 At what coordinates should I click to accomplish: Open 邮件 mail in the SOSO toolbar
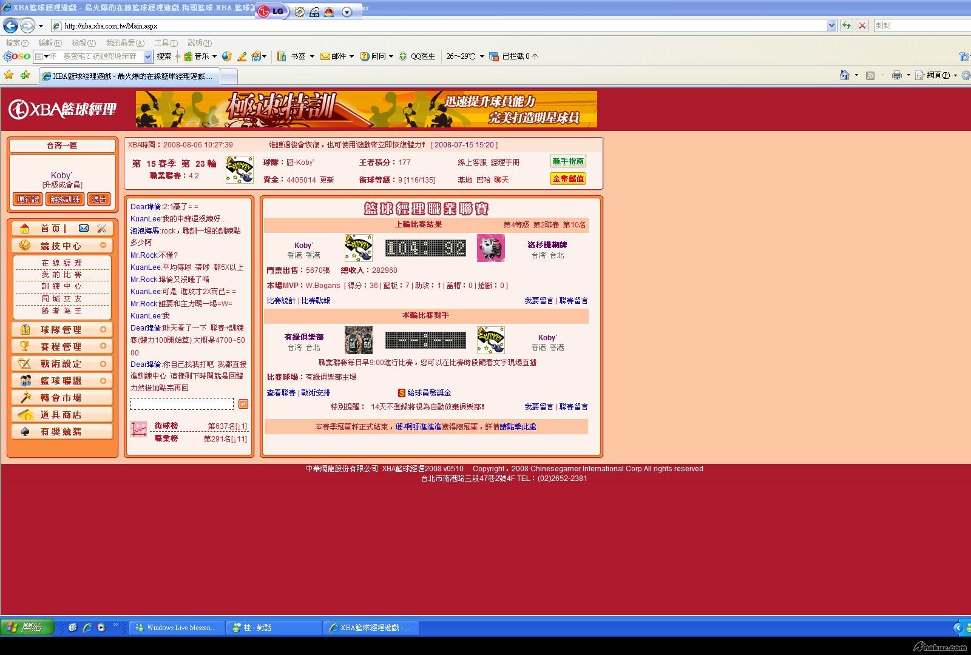(337, 56)
